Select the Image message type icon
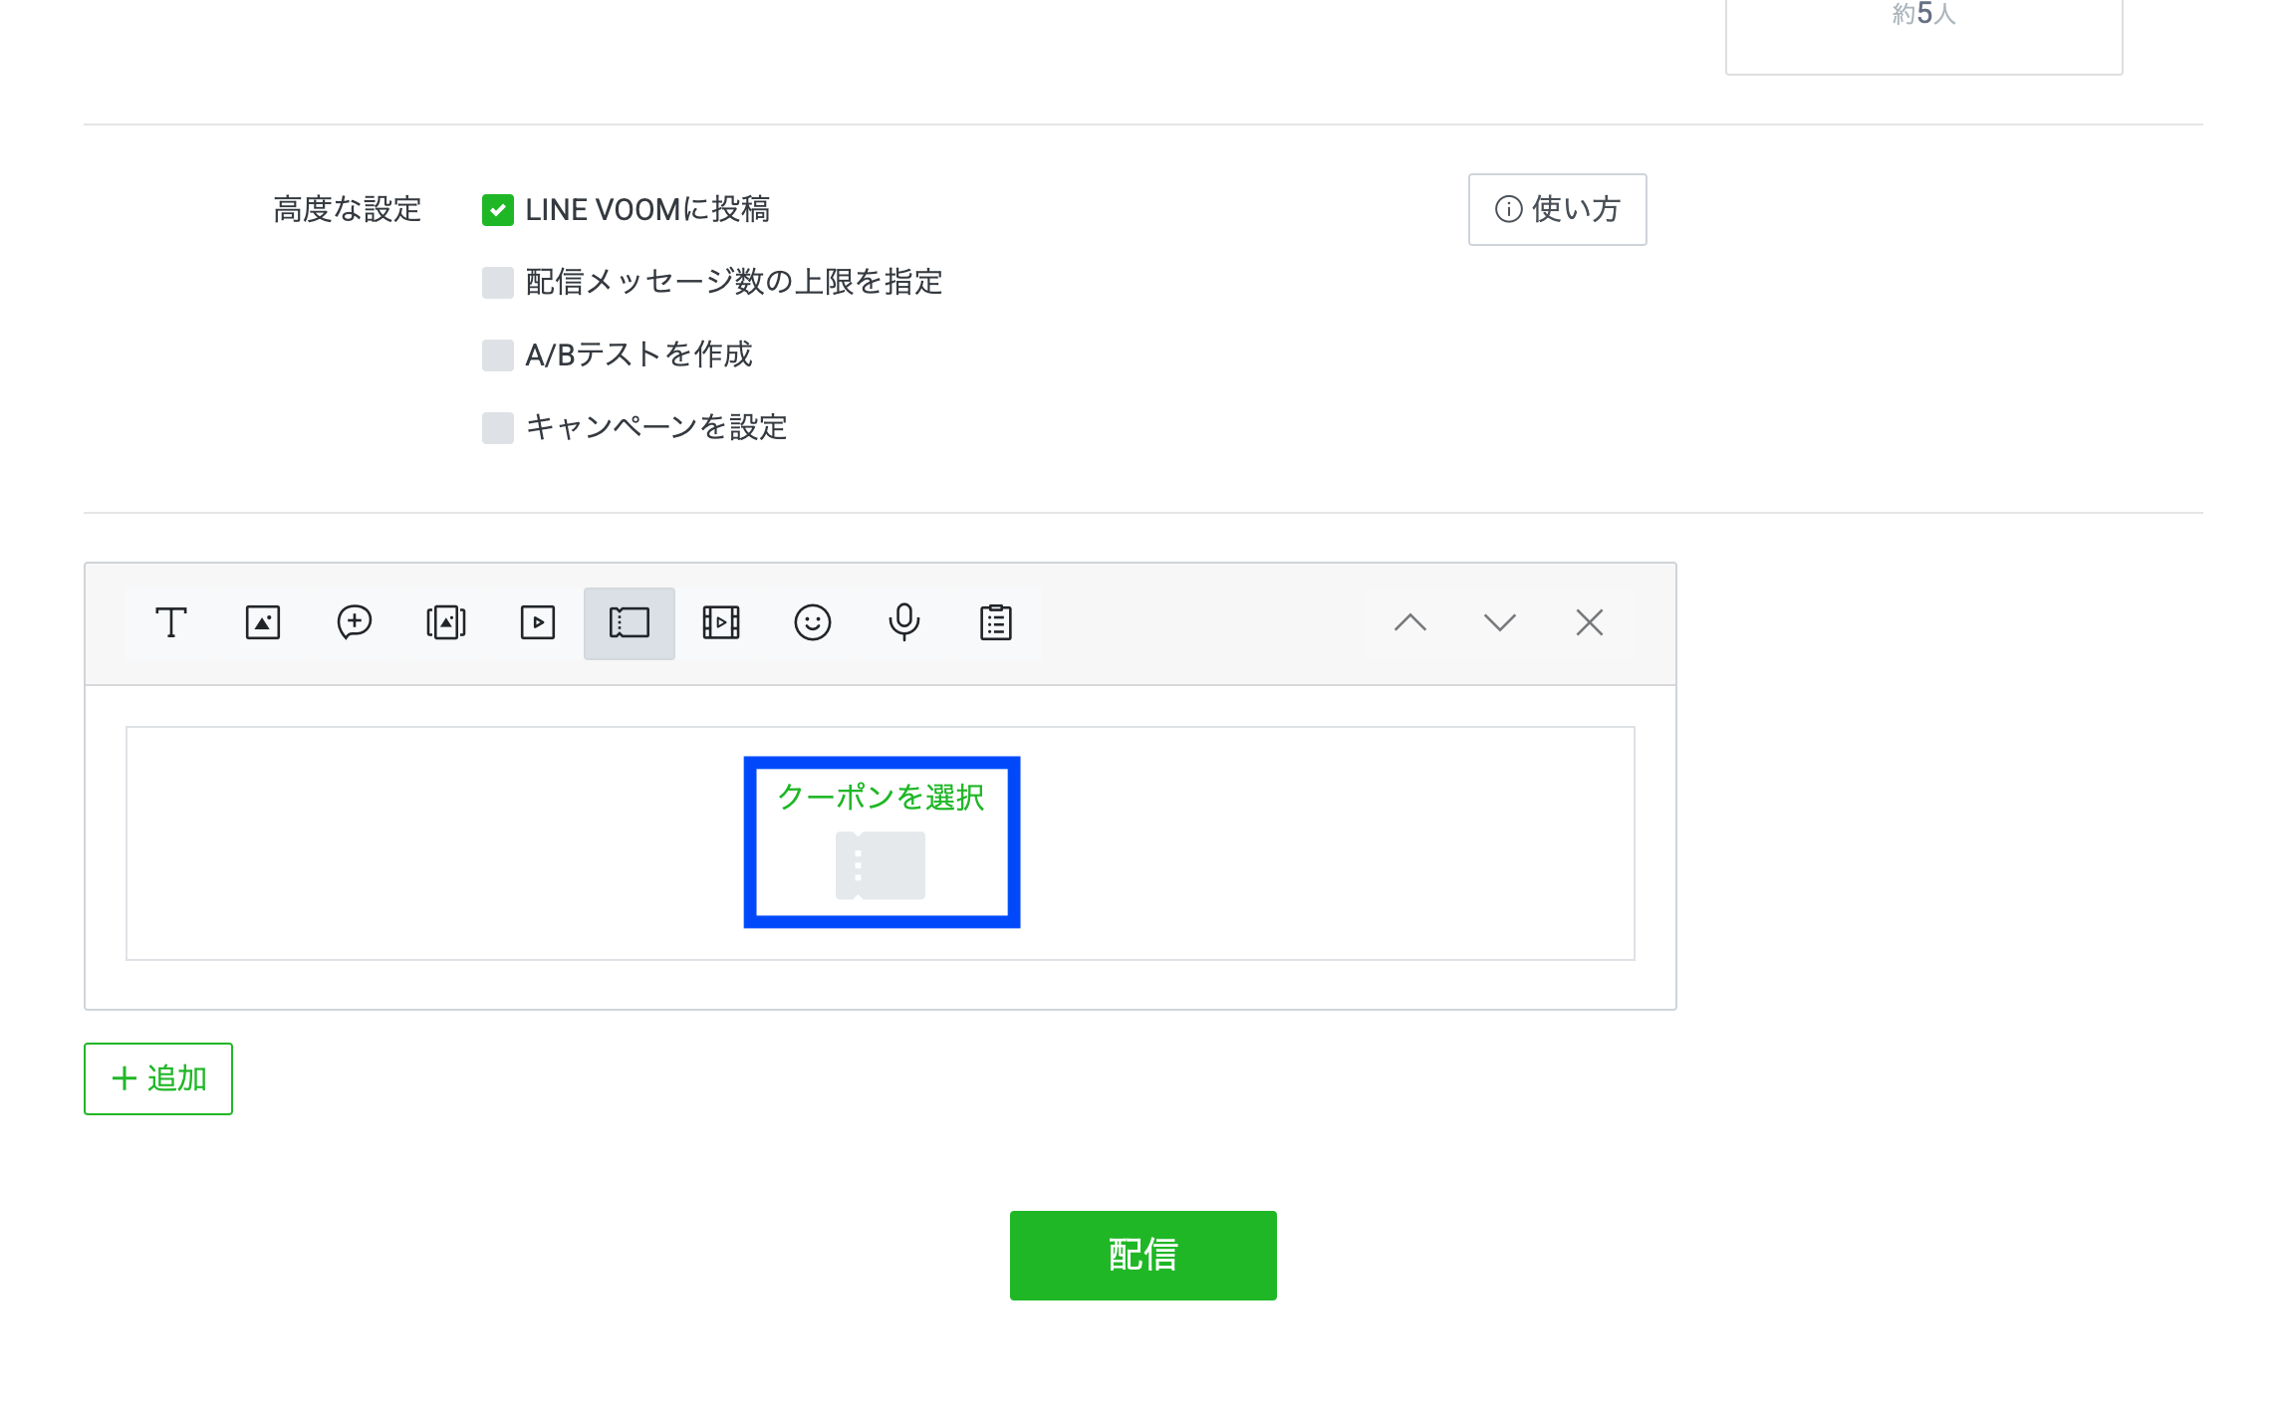The height and width of the screenshot is (1416, 2286). [x=263, y=623]
